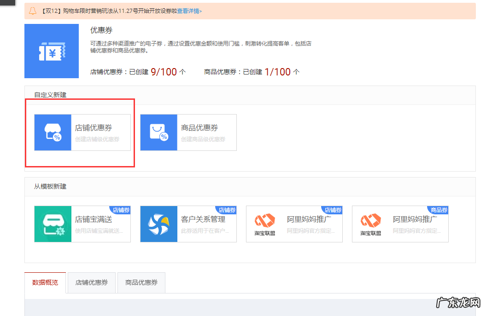Open the 店铺优惠券 creation card

(x=82, y=132)
